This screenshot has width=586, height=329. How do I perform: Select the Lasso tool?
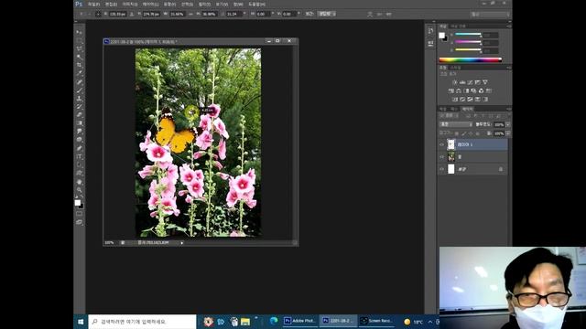80,48
